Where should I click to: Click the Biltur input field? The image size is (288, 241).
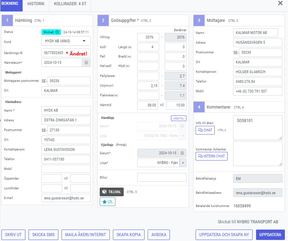(x=162, y=177)
